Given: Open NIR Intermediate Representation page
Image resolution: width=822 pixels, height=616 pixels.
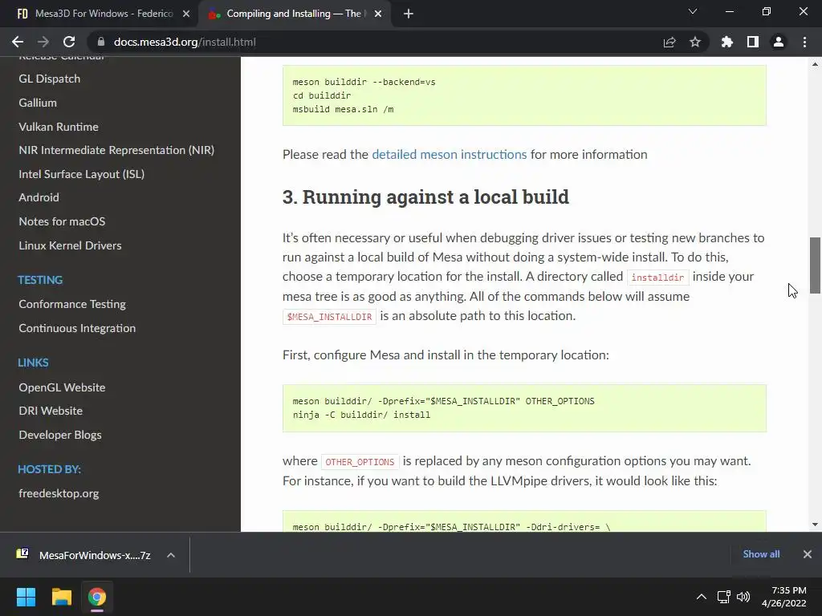Looking at the screenshot, I should [116, 150].
